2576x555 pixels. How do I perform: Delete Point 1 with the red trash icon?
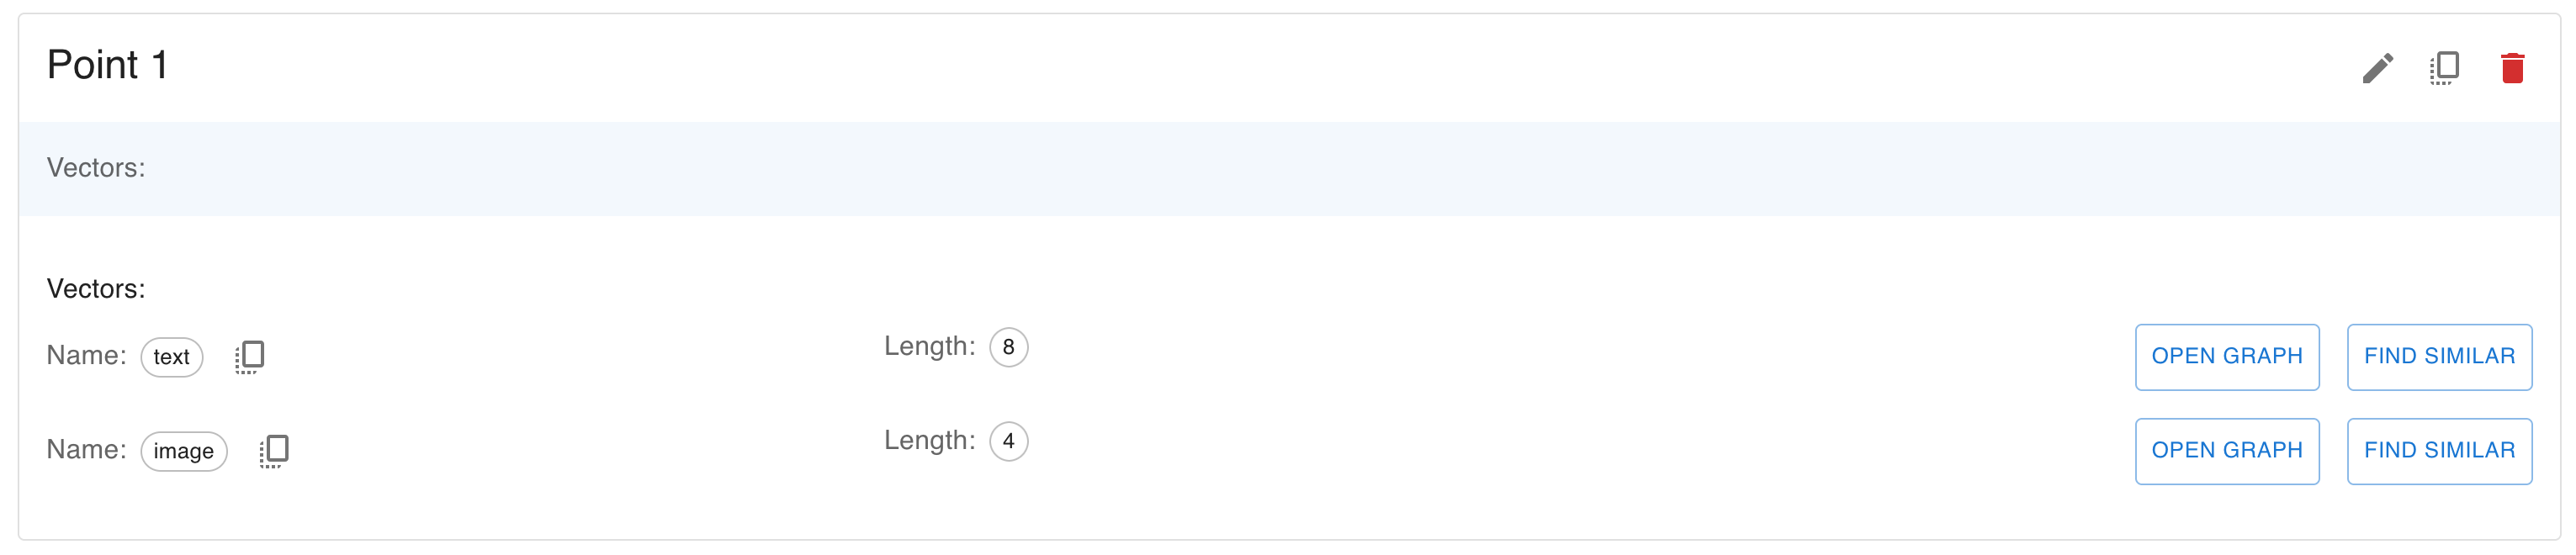(x=2512, y=68)
